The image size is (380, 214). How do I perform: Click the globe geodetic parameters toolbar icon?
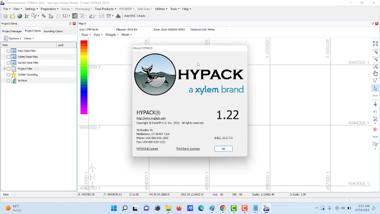[20, 16]
